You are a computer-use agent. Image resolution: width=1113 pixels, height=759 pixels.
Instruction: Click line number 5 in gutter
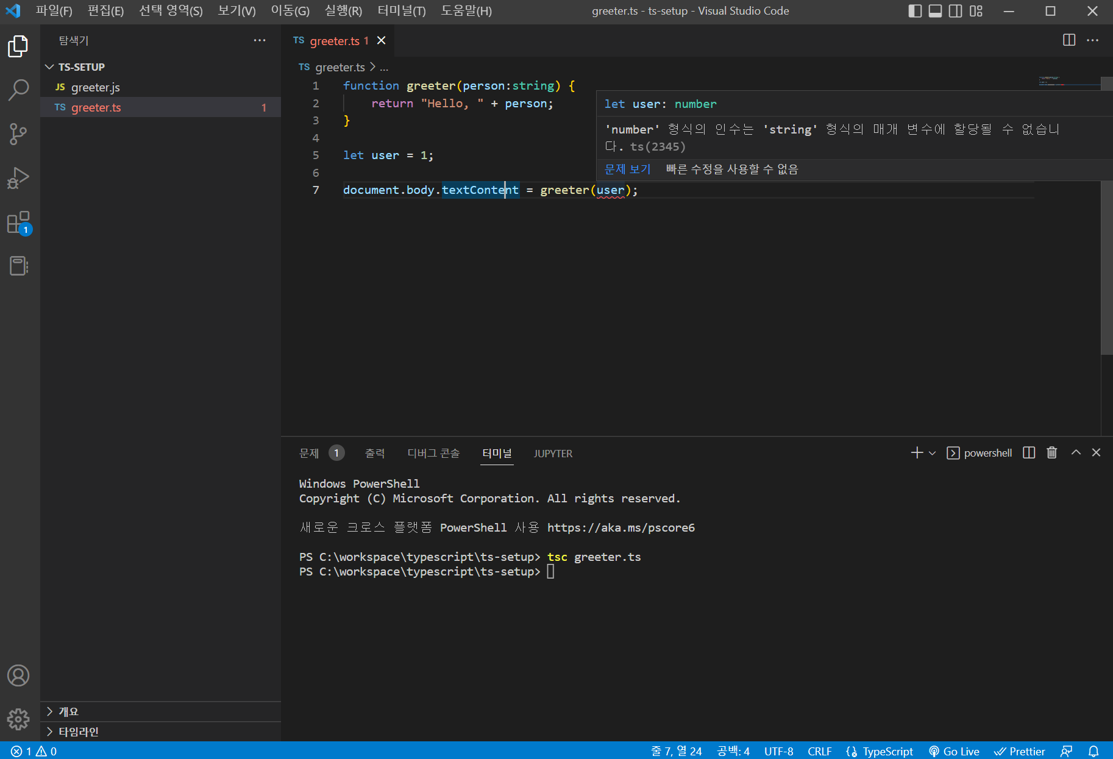(x=316, y=155)
